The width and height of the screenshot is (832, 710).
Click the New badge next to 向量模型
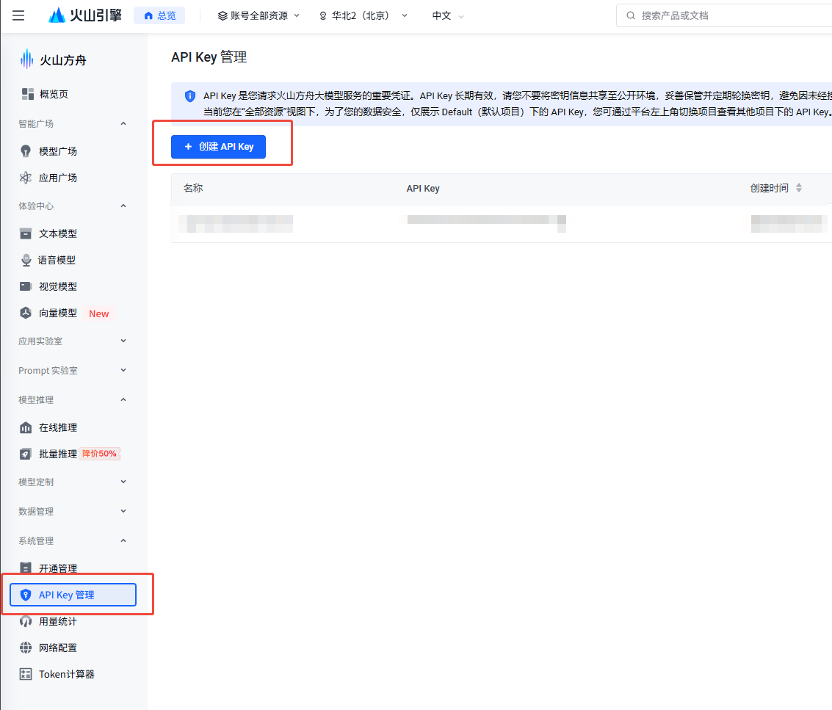pyautogui.click(x=98, y=314)
